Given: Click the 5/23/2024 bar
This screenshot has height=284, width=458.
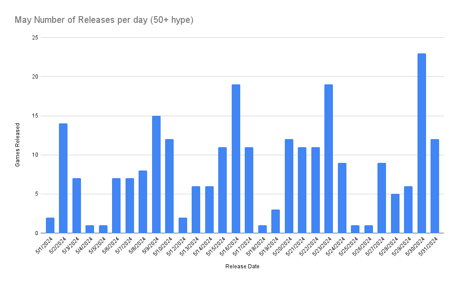Looking at the screenshot, I should tap(328, 159).
